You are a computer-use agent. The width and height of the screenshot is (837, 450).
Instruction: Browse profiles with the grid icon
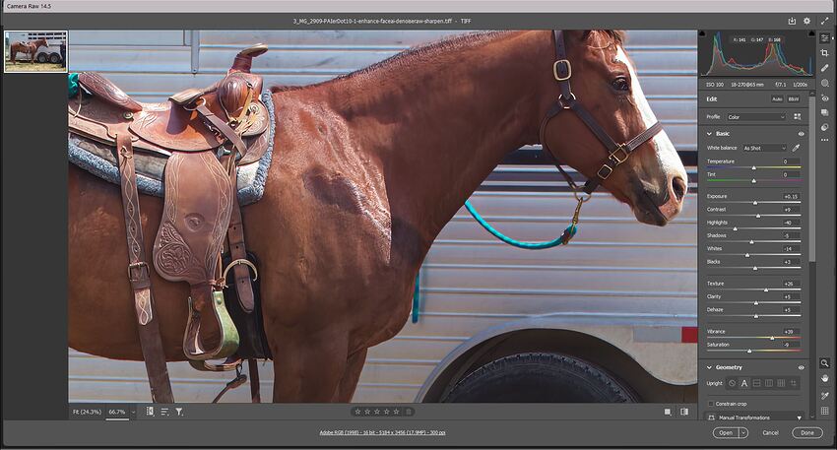[x=797, y=116]
